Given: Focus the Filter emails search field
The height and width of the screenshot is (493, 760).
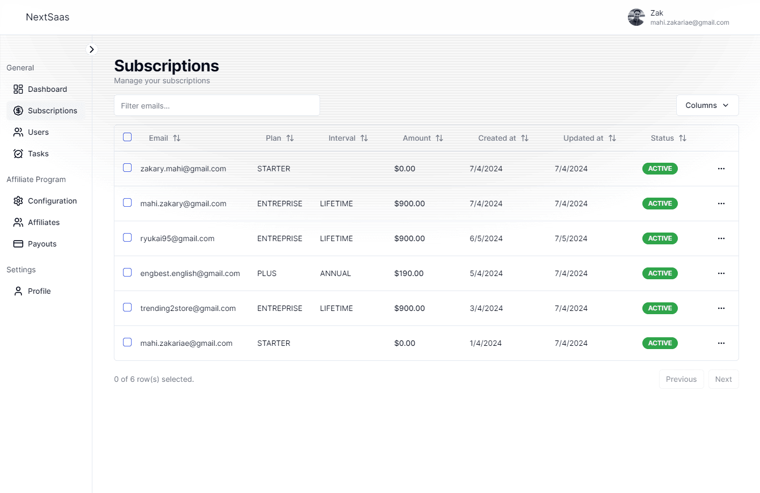Looking at the screenshot, I should [216, 106].
